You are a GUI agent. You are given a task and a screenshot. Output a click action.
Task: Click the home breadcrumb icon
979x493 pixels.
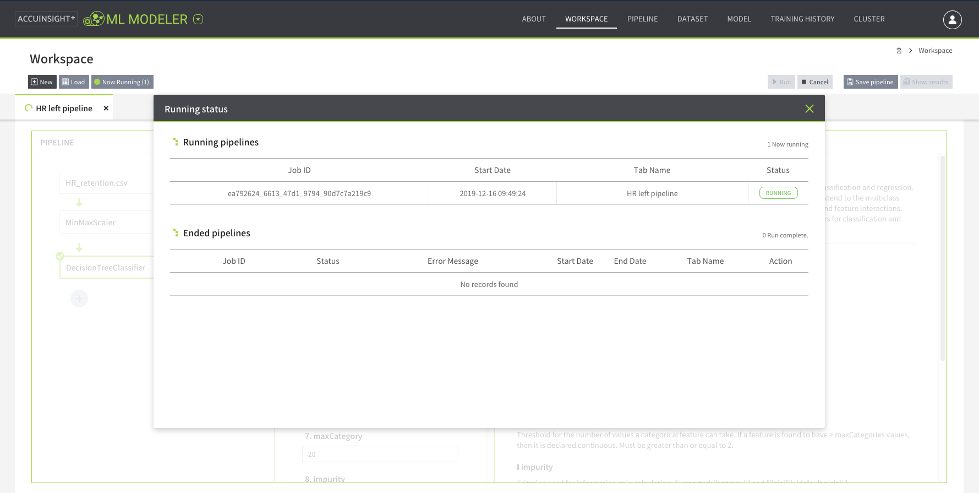(899, 50)
